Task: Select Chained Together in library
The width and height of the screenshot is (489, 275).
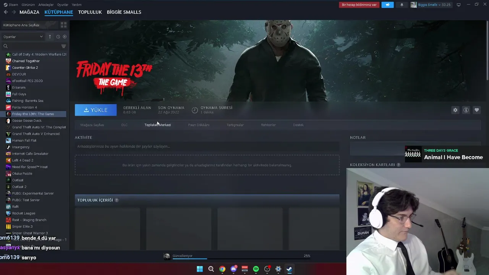Action: [x=26, y=61]
